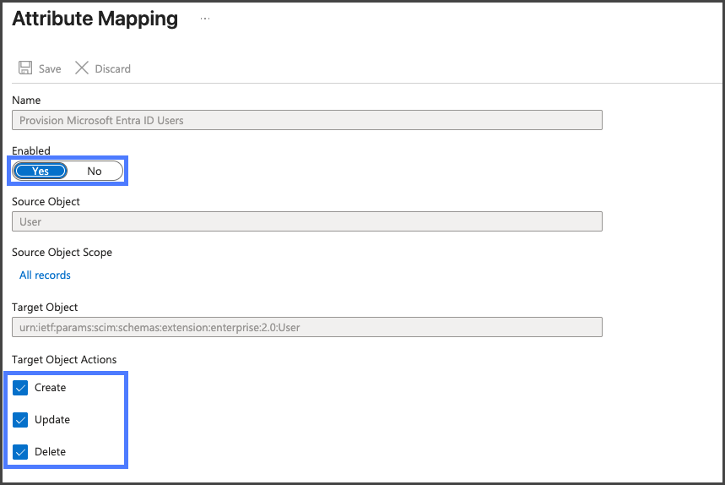Select the Attribute Mapping page title
Image resolution: width=725 pixels, height=485 pixels.
[x=95, y=19]
